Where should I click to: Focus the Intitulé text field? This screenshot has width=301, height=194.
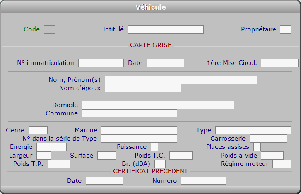(166, 29)
